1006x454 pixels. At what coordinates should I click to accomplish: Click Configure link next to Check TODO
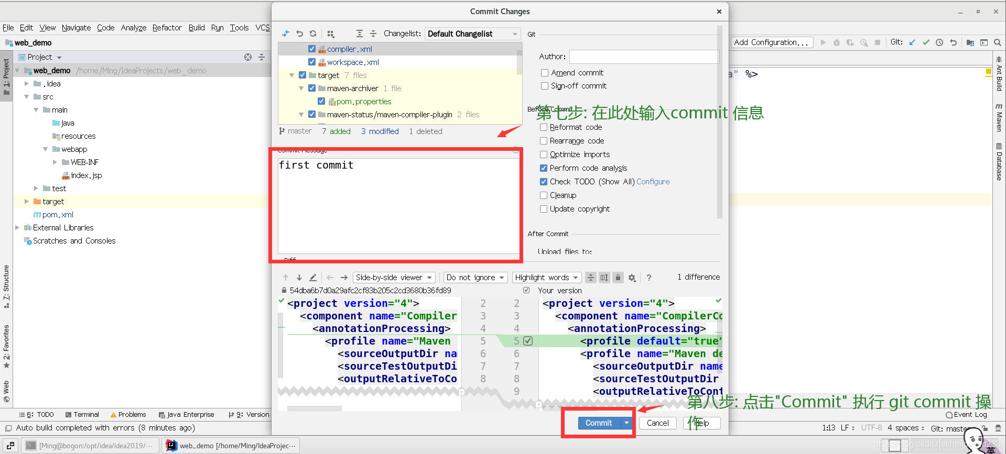click(x=653, y=182)
